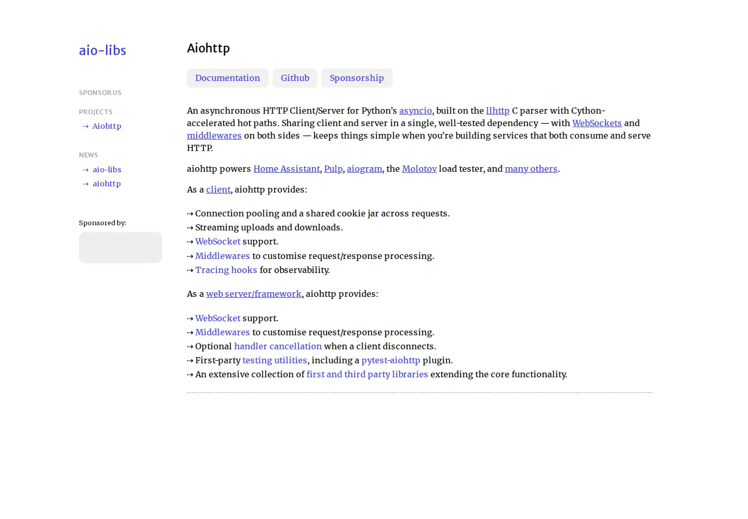
Task: Visit the testing utilities link
Action: (x=275, y=360)
